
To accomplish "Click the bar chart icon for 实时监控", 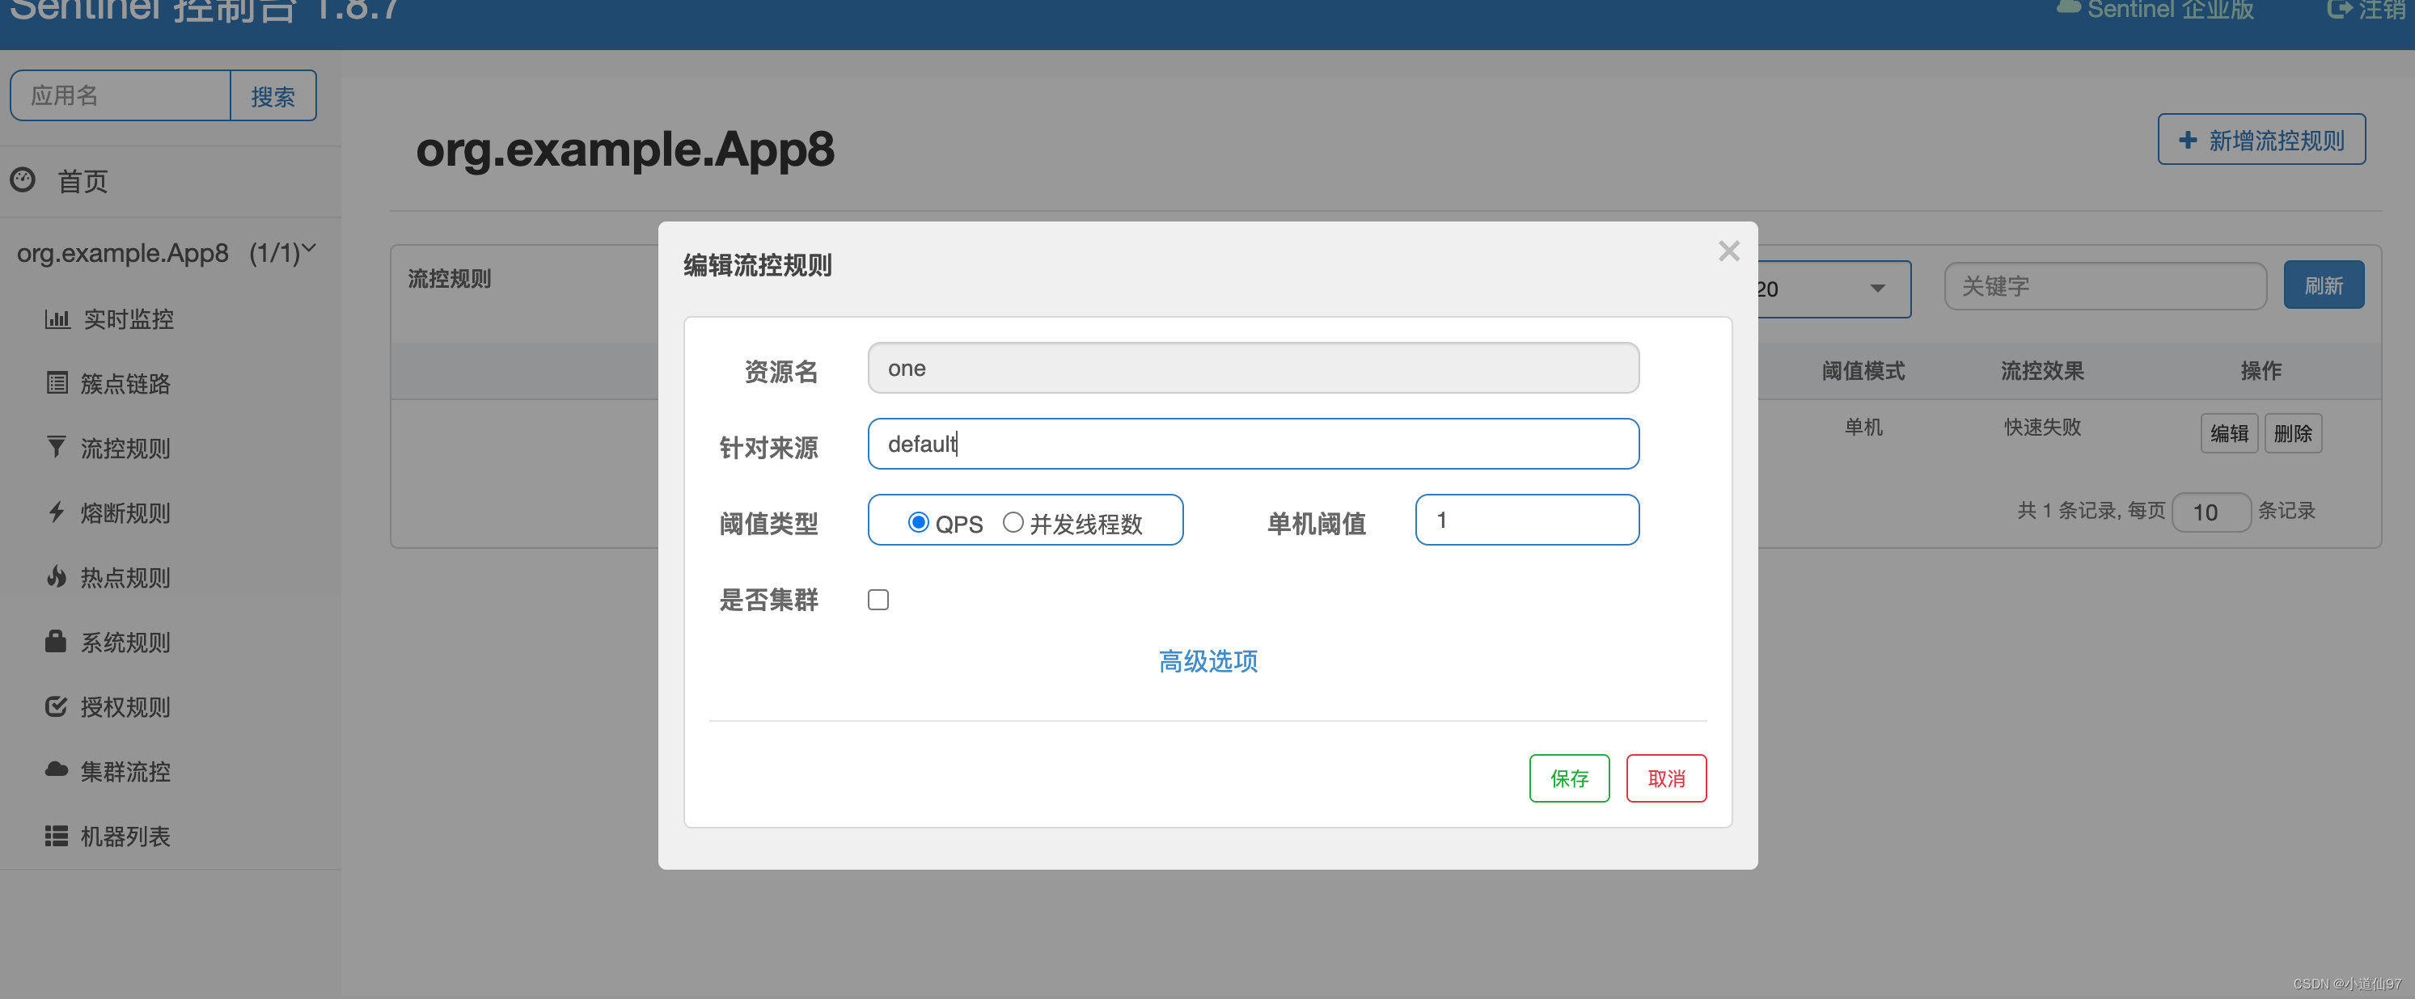I will tap(57, 318).
